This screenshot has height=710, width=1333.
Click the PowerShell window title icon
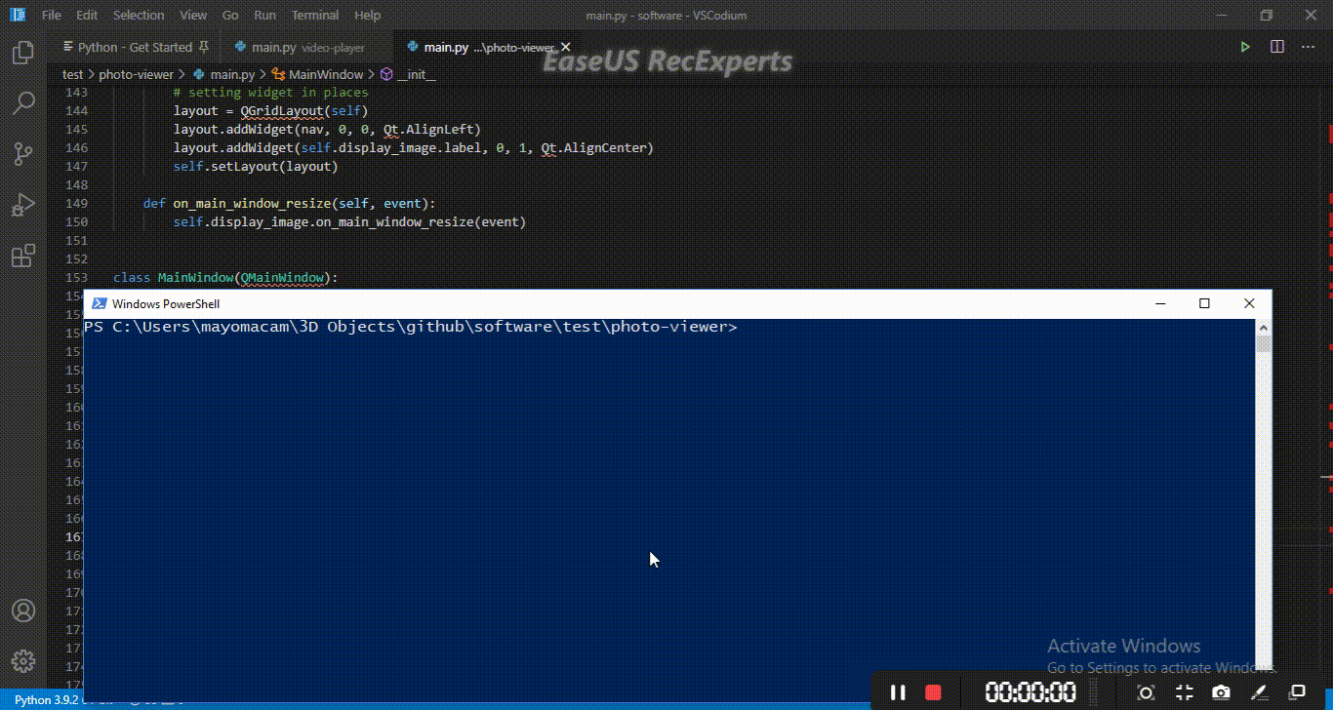click(99, 303)
